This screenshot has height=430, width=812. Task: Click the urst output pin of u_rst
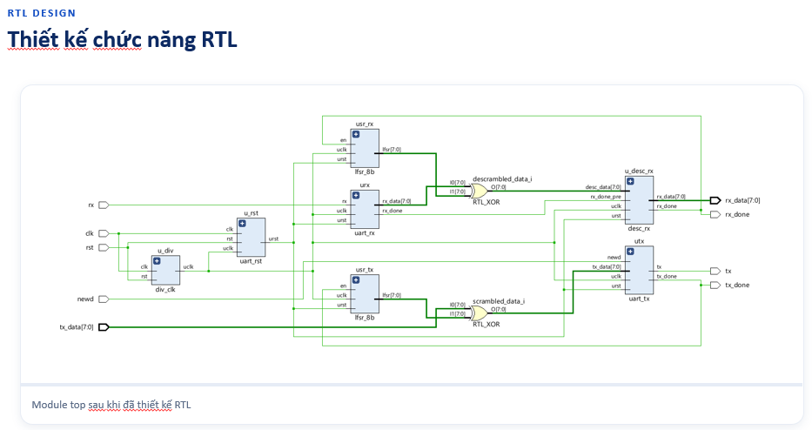[x=273, y=239]
